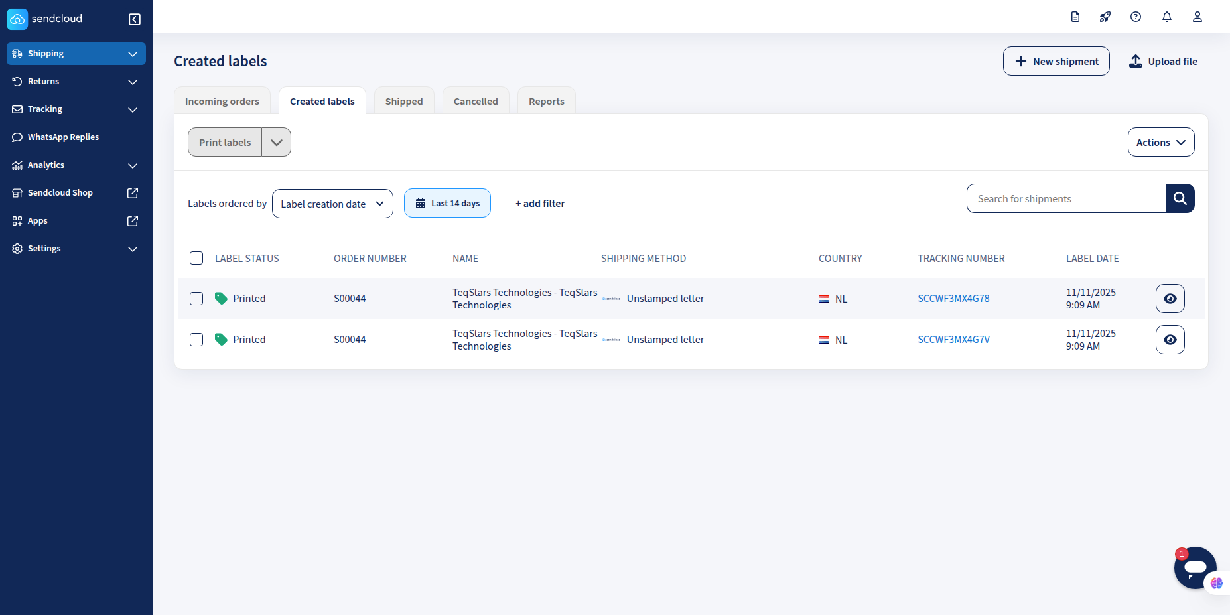
Task: View label details for SCCWF3MX4G78
Action: tap(1170, 299)
